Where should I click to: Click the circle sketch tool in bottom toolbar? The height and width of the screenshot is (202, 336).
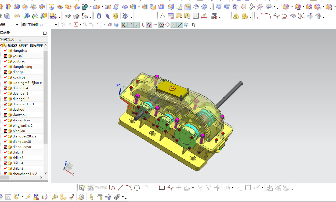pos(137,188)
